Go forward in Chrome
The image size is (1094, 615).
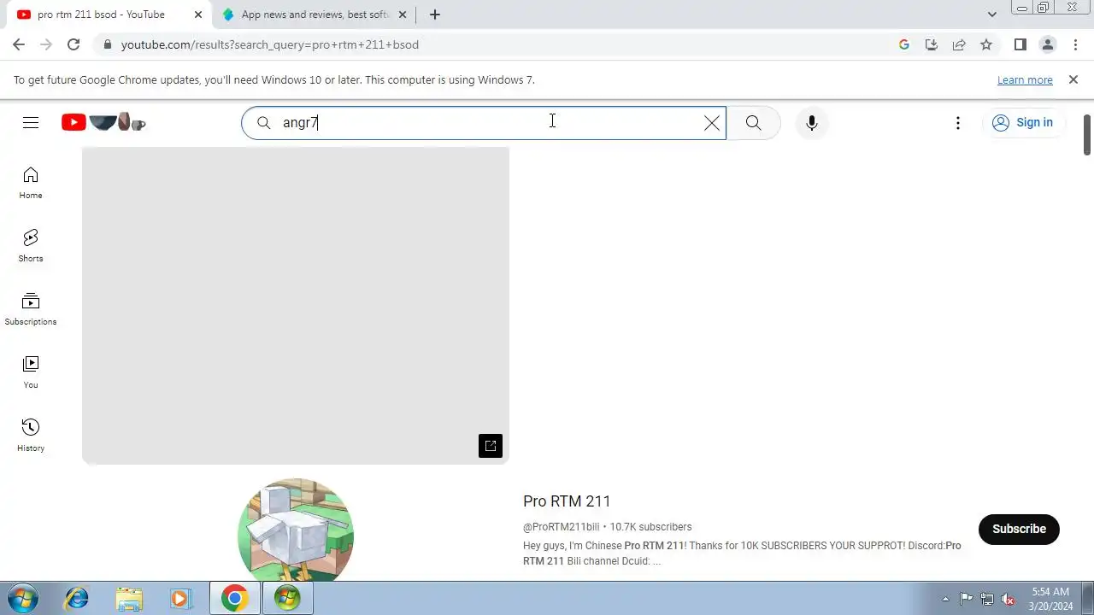46,44
